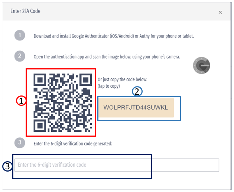Close the Enter 2FA Code dialog

220,12
